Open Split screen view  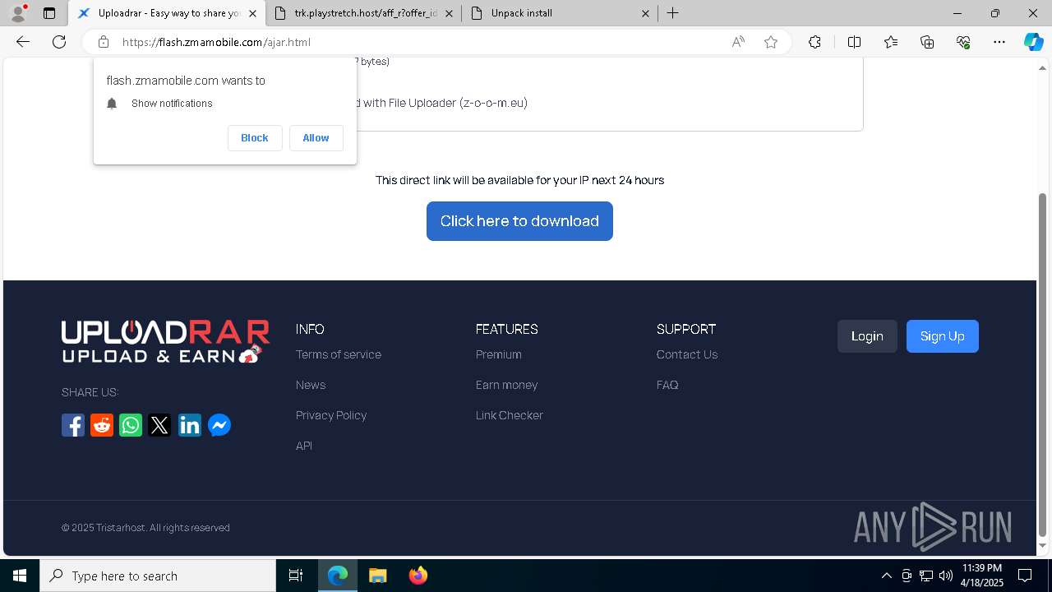tap(854, 42)
